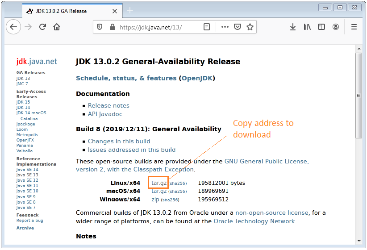Open Metropolis sidebar link
Image resolution: width=367 pixels, height=250 pixels.
(x=27, y=135)
